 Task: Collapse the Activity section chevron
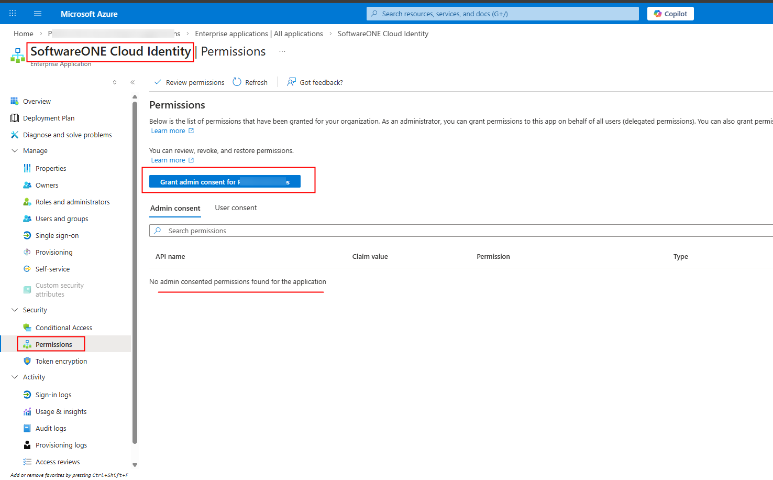(x=15, y=377)
